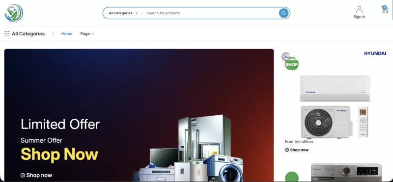Focus the Search for products field
The height and width of the screenshot is (182, 393).
click(x=211, y=13)
